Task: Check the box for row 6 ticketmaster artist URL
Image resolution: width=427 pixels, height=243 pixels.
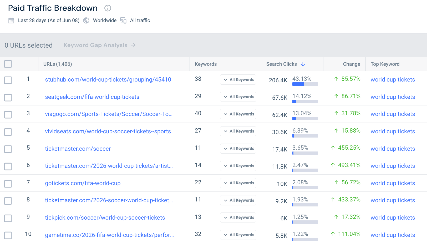Action: [x=8, y=166]
